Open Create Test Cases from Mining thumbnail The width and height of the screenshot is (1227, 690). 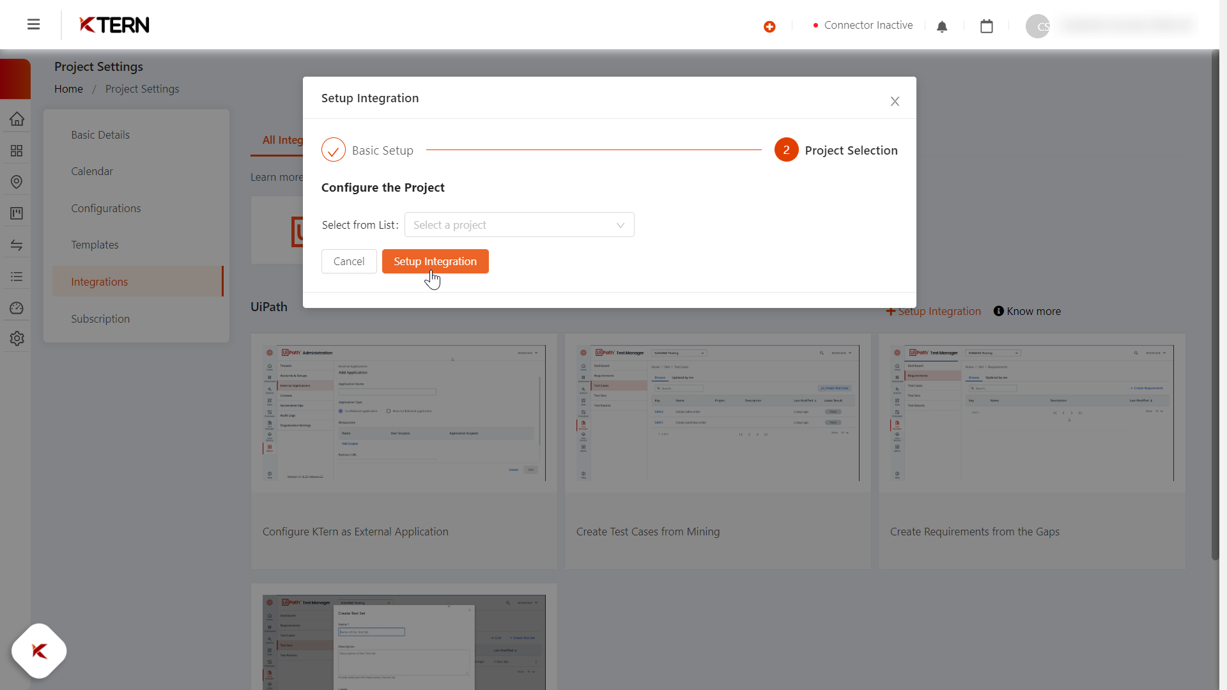(718, 413)
